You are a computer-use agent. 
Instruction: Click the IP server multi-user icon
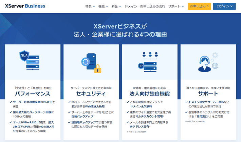pos(148,62)
